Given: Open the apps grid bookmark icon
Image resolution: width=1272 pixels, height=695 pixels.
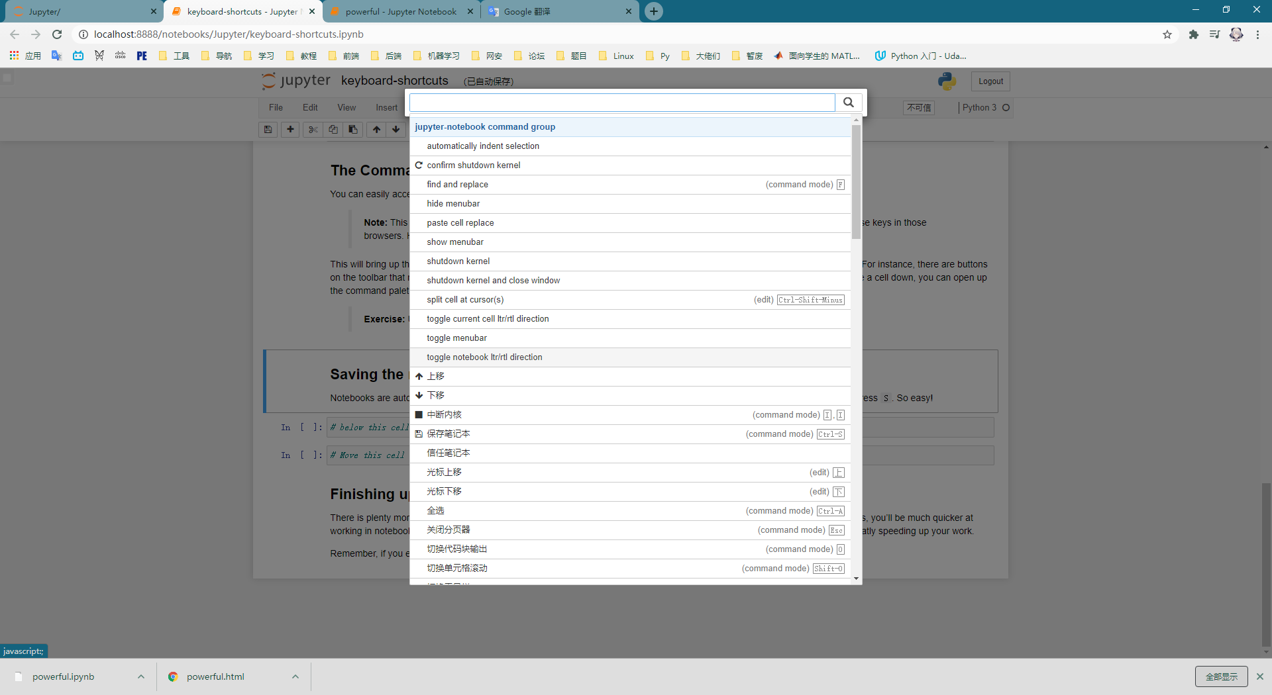Looking at the screenshot, I should (x=14, y=56).
